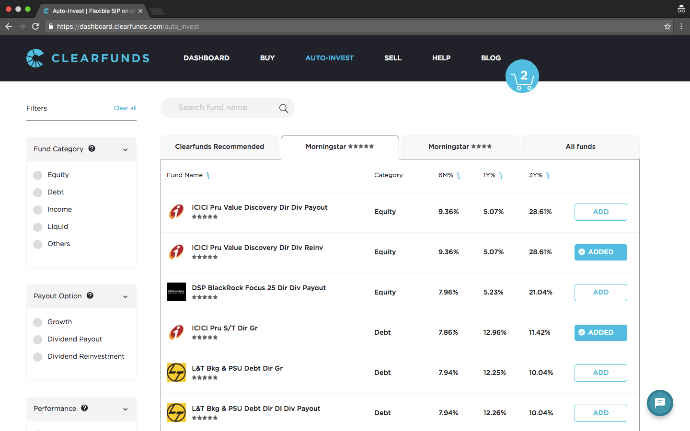Click Fund Category help question icon

point(92,148)
